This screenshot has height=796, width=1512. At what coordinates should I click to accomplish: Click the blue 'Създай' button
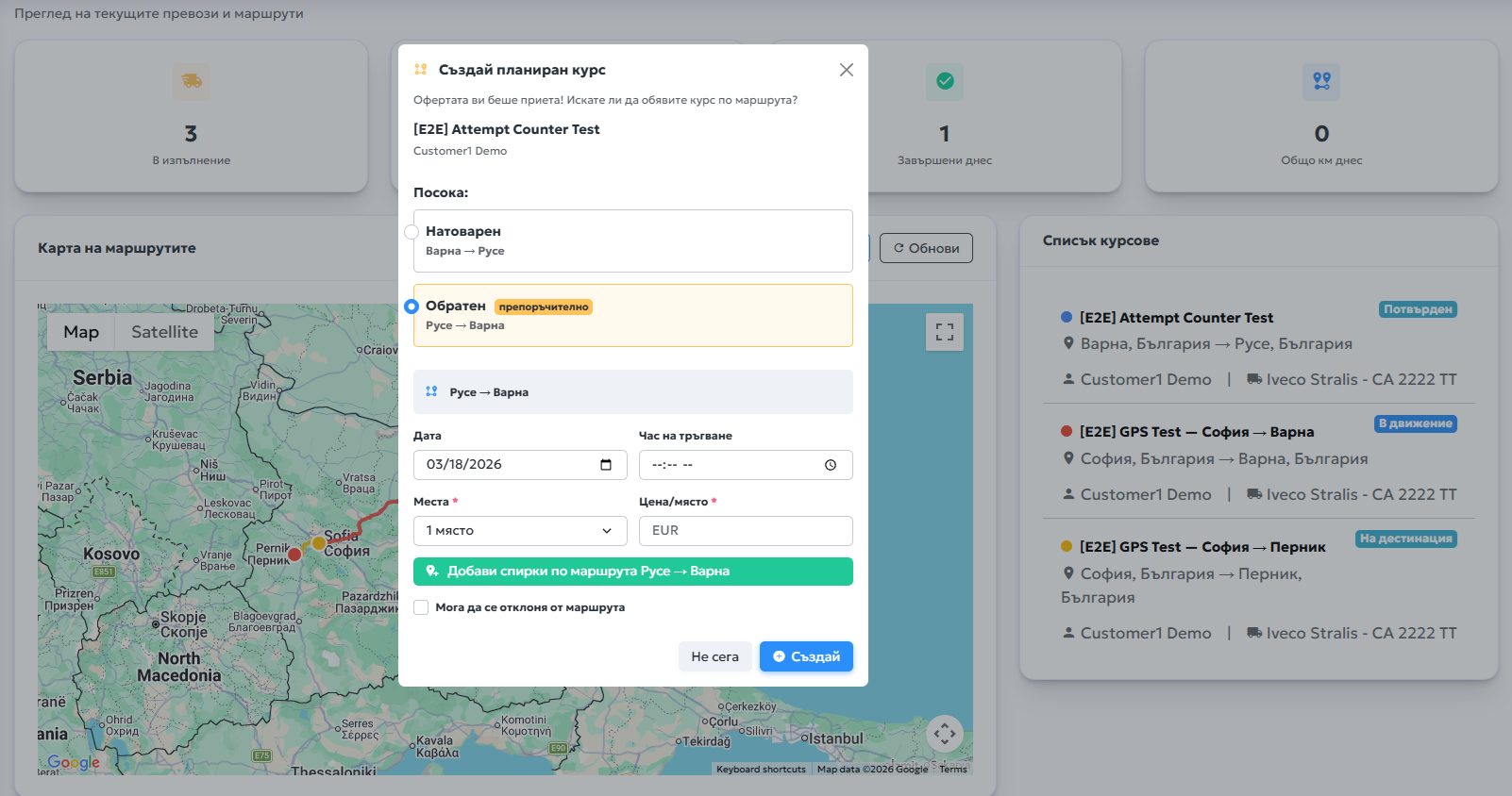tap(806, 656)
